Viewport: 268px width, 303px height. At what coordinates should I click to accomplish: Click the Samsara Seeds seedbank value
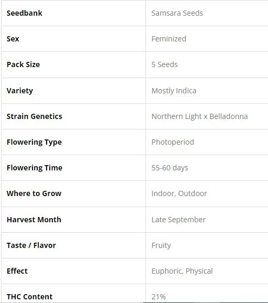pyautogui.click(x=177, y=13)
